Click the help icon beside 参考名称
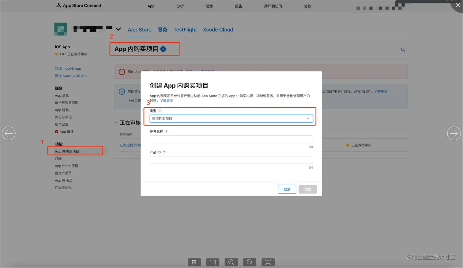This screenshot has width=463, height=268. pyautogui.click(x=167, y=131)
